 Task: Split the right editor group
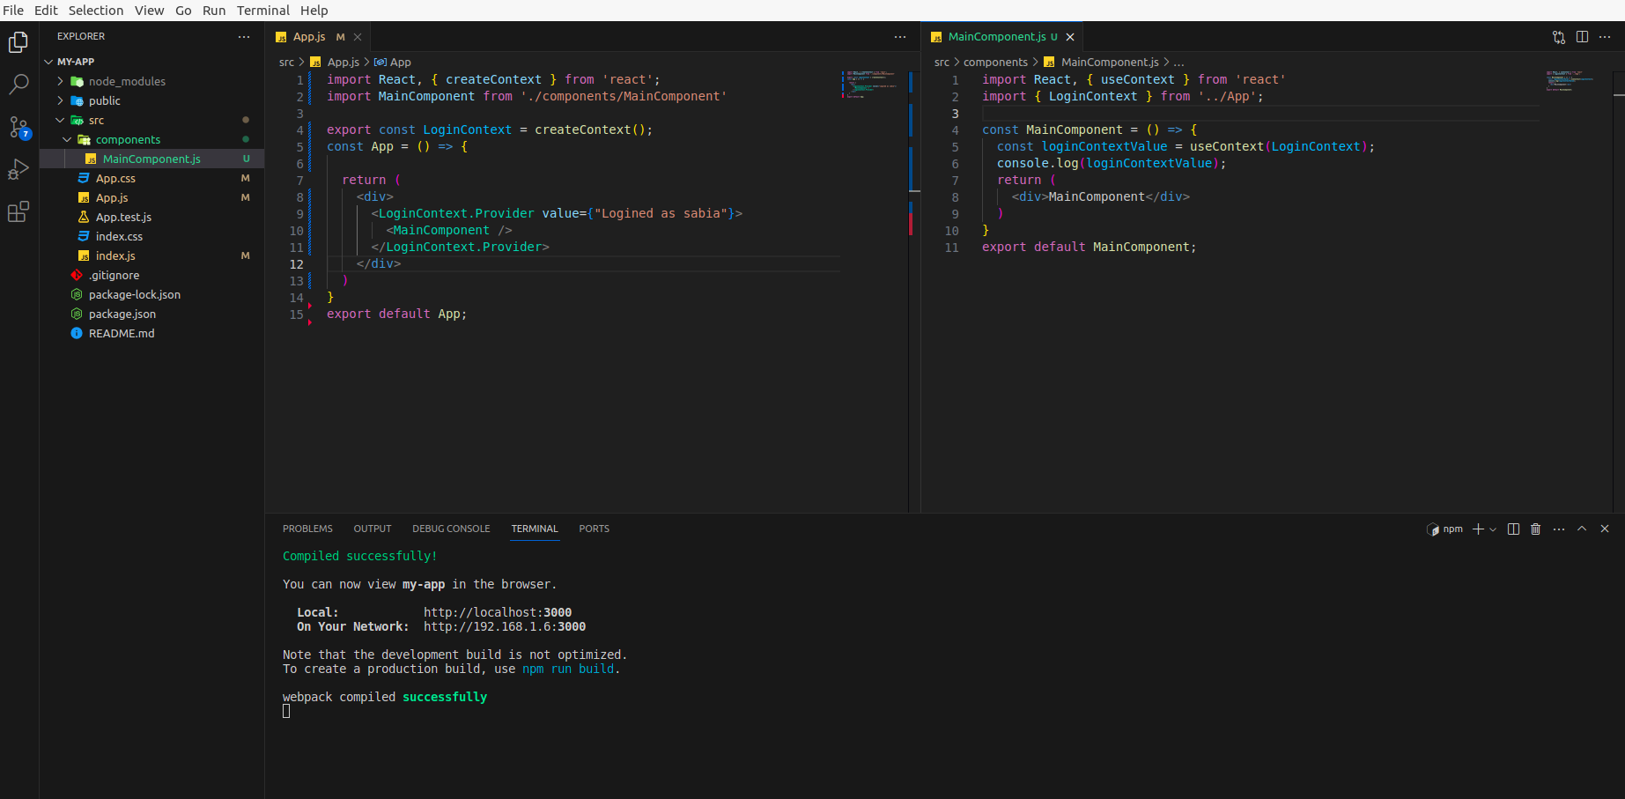pyautogui.click(x=1582, y=37)
